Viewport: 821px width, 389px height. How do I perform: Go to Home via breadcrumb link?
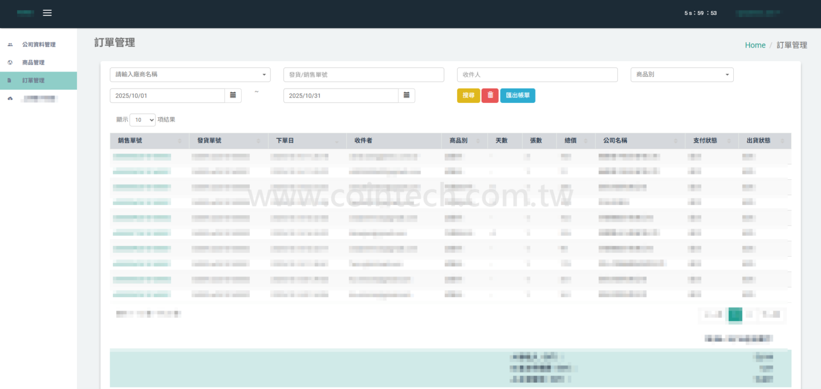(x=755, y=45)
